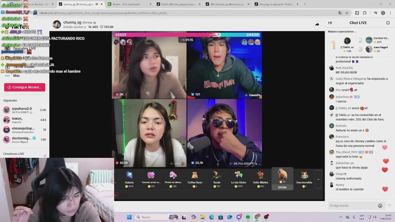Expand Mejores espectadores list
395x222 pixels.
pyautogui.click(x=342, y=32)
